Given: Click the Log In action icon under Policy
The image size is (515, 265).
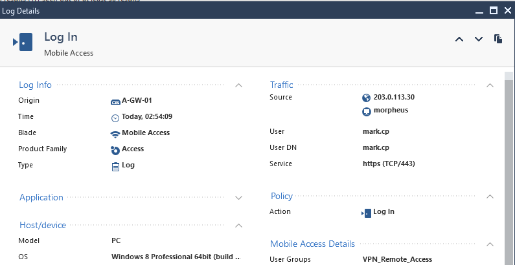Looking at the screenshot, I should click(x=366, y=212).
